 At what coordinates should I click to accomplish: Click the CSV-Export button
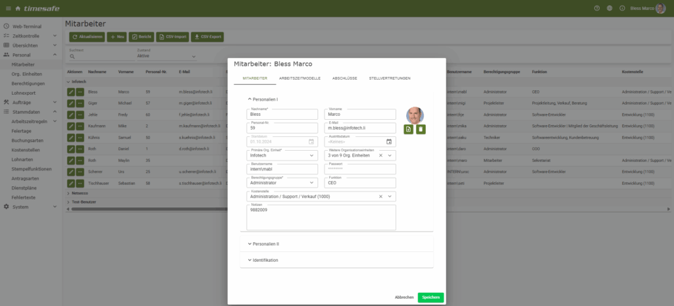(x=207, y=37)
